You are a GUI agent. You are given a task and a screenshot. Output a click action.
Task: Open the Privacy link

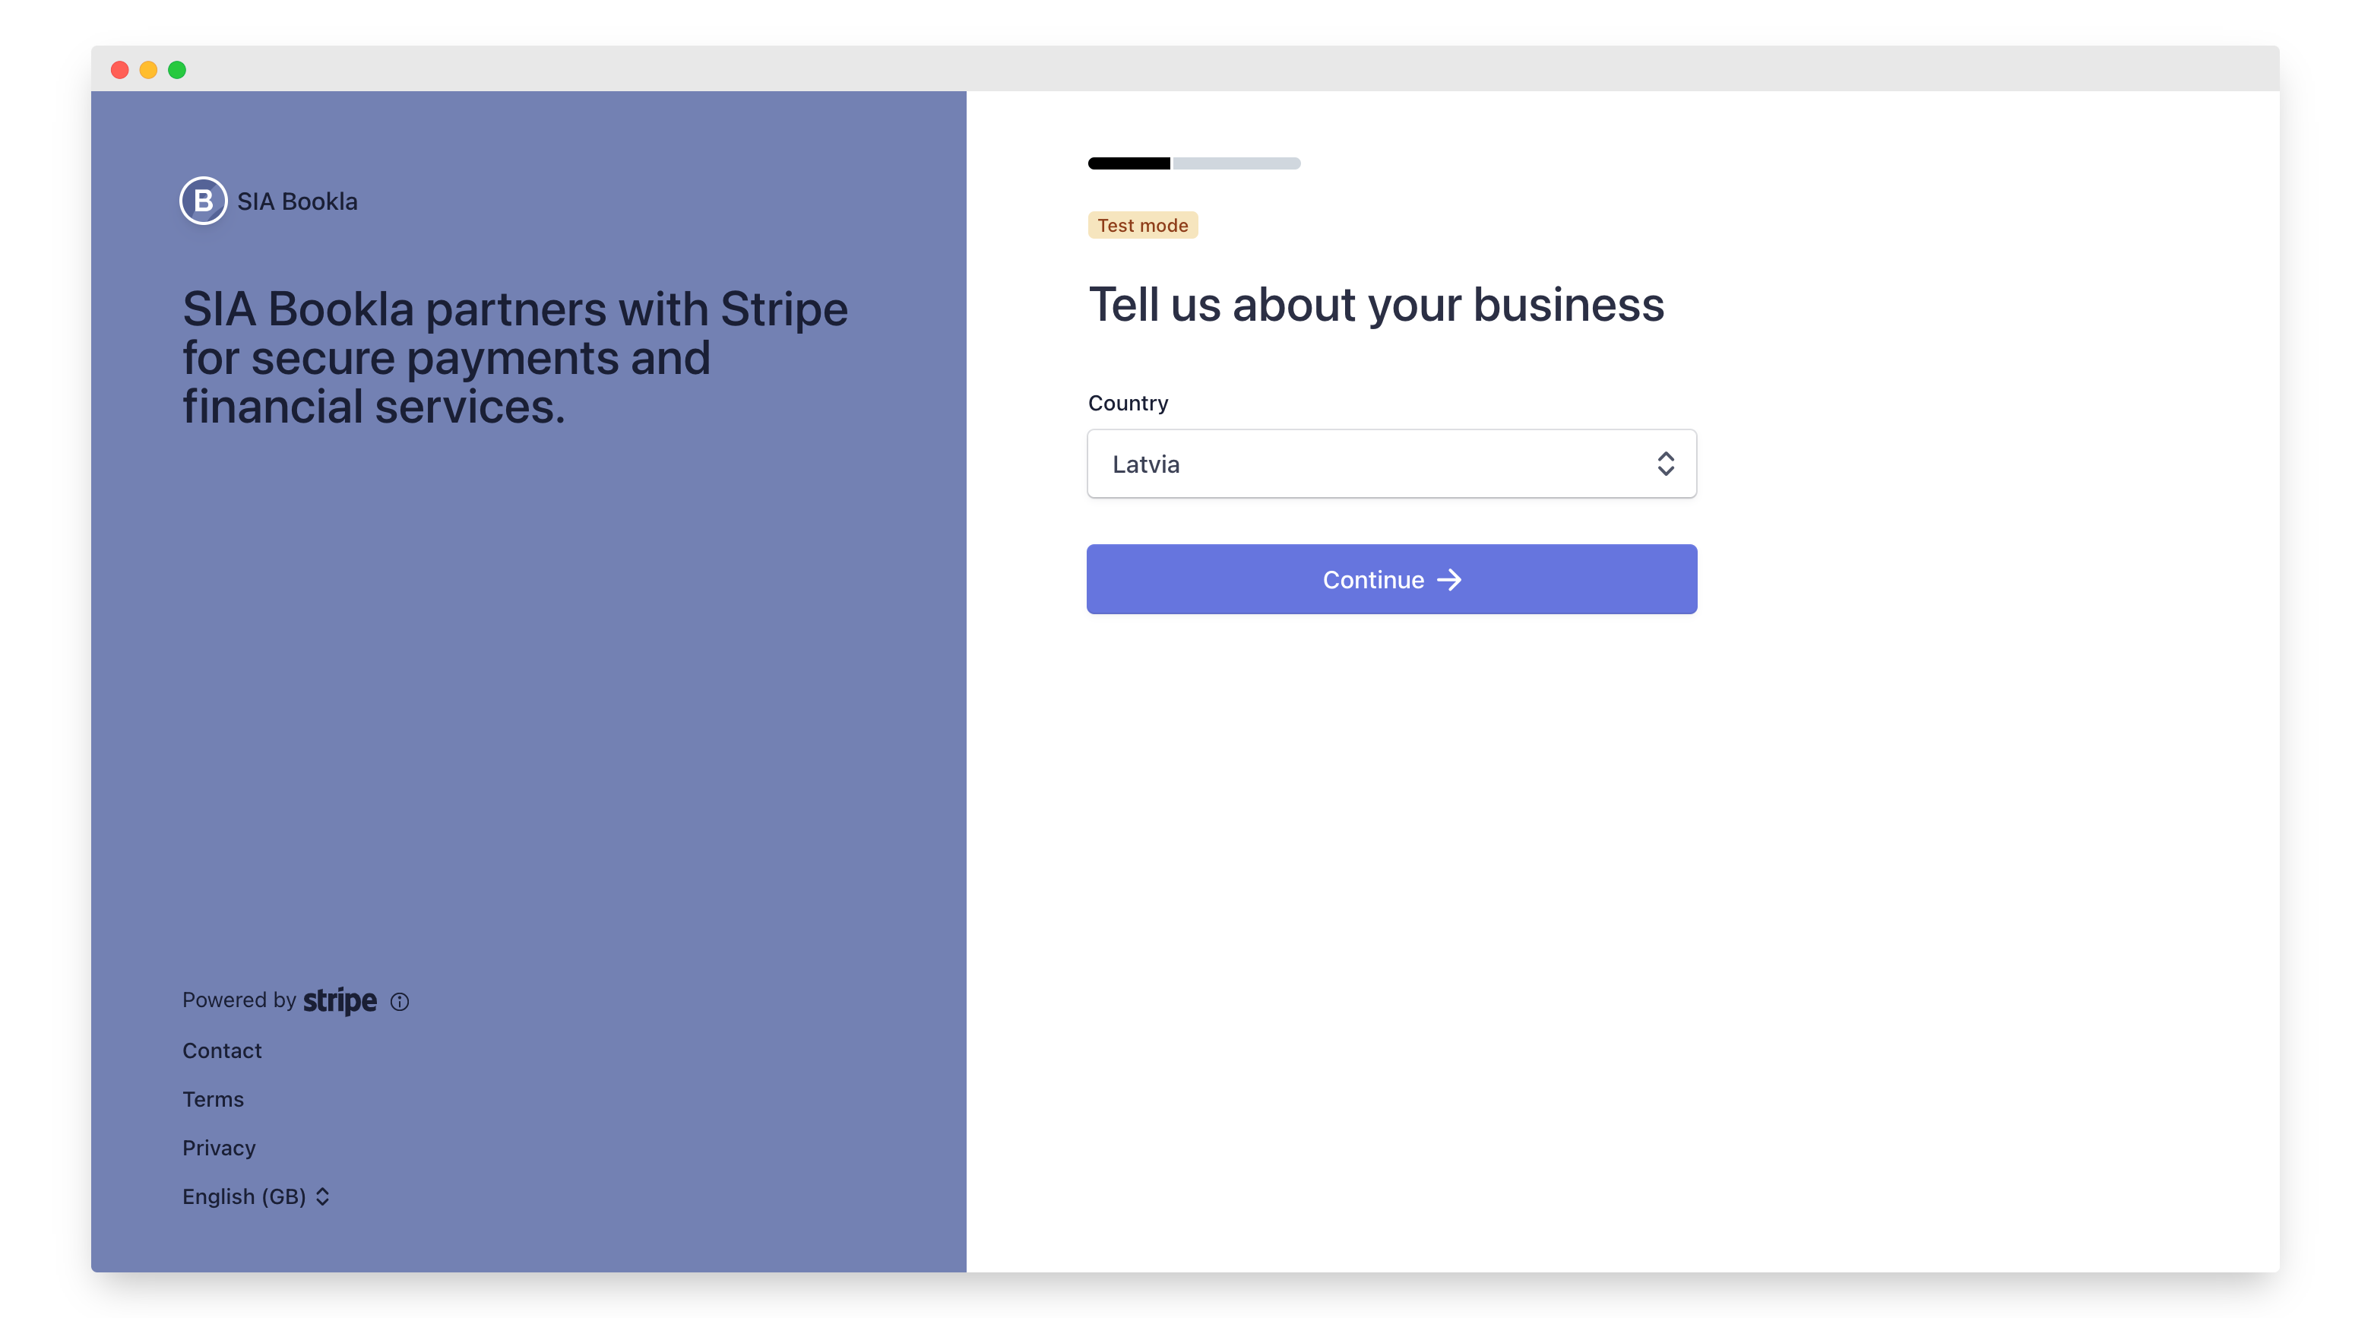click(219, 1148)
